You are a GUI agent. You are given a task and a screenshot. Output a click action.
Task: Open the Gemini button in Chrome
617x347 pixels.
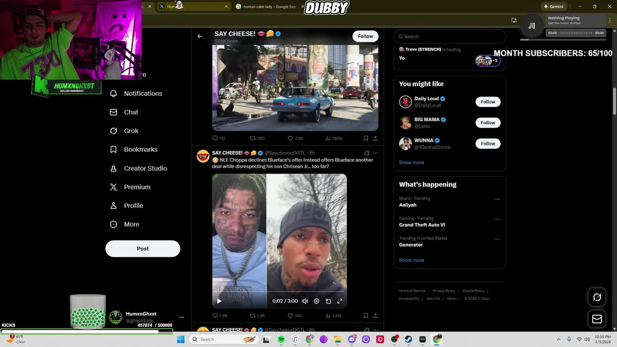tap(553, 6)
